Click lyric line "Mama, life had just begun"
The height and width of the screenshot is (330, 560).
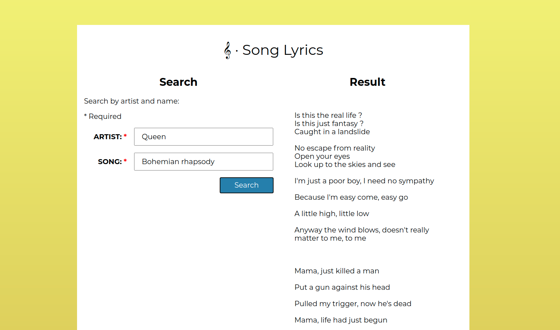click(x=341, y=320)
